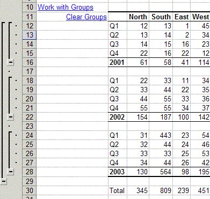The width and height of the screenshot is (210, 199).
Task: Select row header 23
Action: point(30,126)
